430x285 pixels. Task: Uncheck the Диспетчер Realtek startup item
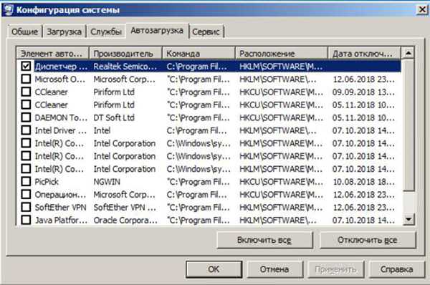tap(26, 66)
